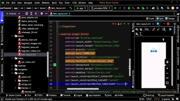Open the Tools menu
The image size is (180, 101).
click(67, 3)
